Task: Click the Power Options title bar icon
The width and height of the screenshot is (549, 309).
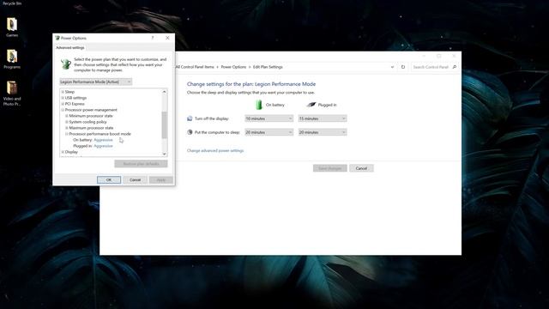Action: (57, 38)
